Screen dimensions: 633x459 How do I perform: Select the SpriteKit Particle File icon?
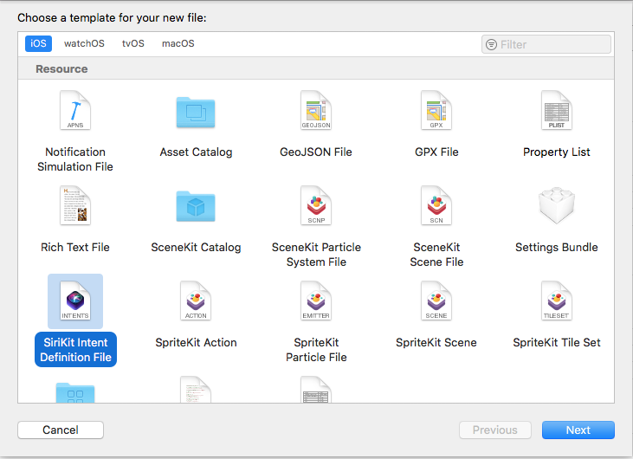click(x=316, y=302)
